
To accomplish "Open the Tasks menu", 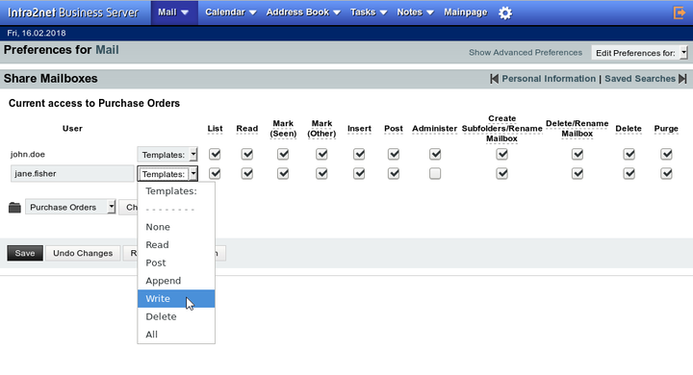I will point(369,12).
